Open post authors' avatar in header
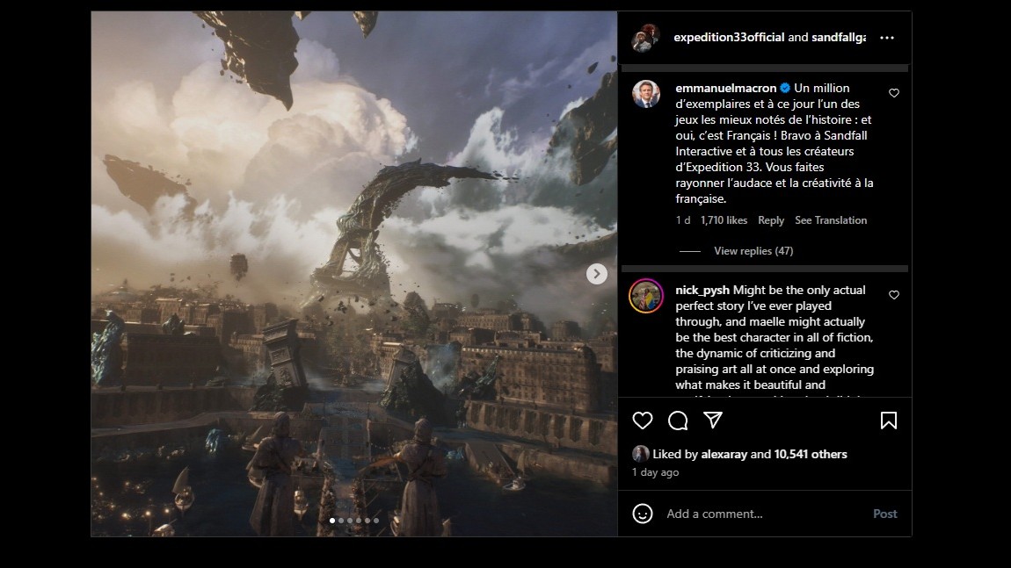The image size is (1011, 568). (x=645, y=38)
